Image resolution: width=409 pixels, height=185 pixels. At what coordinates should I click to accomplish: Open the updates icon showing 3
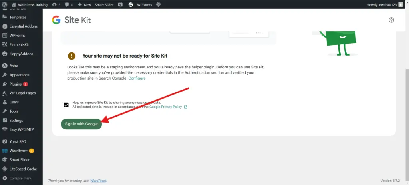pos(56,5)
